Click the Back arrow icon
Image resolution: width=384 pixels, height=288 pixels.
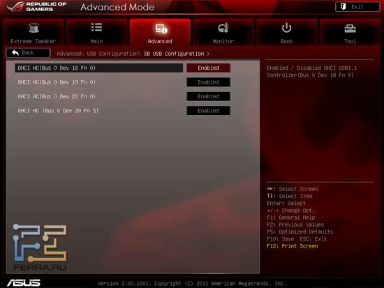(x=15, y=52)
